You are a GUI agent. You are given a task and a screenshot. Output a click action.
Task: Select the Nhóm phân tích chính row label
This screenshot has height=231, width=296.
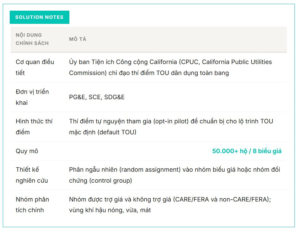(x=32, y=205)
